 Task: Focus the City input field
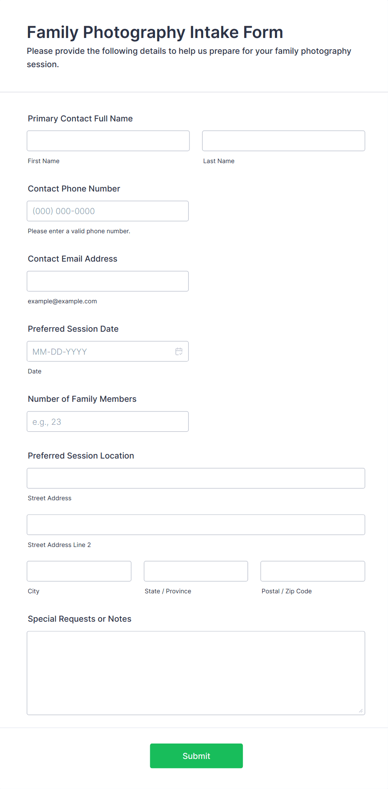tap(79, 571)
